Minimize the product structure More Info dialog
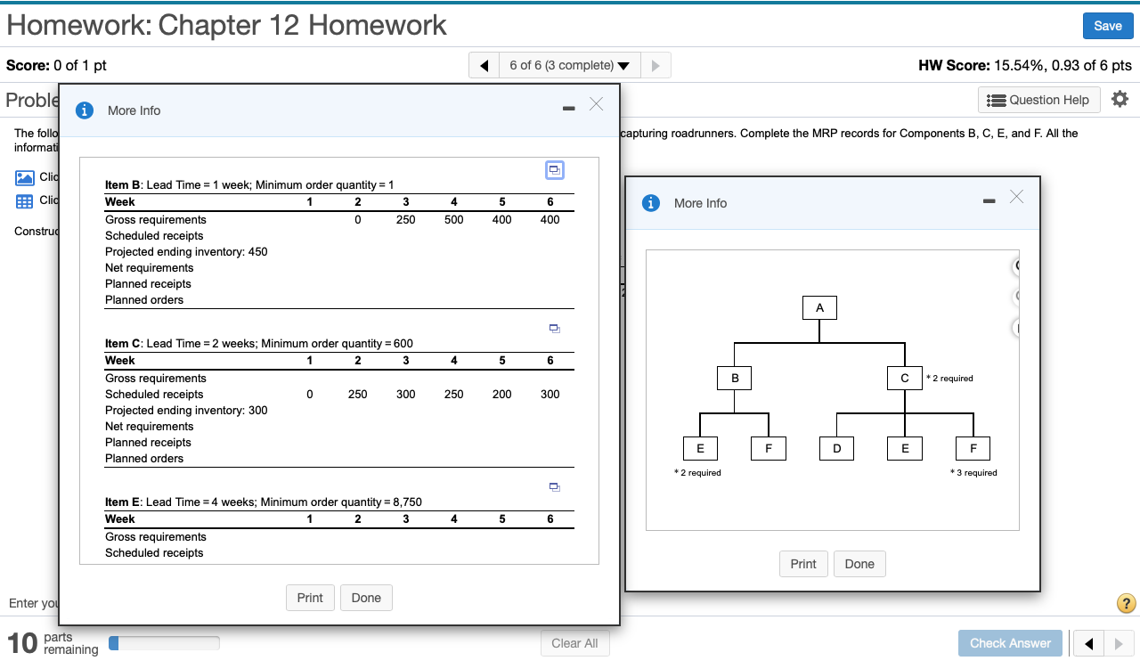 point(989,202)
